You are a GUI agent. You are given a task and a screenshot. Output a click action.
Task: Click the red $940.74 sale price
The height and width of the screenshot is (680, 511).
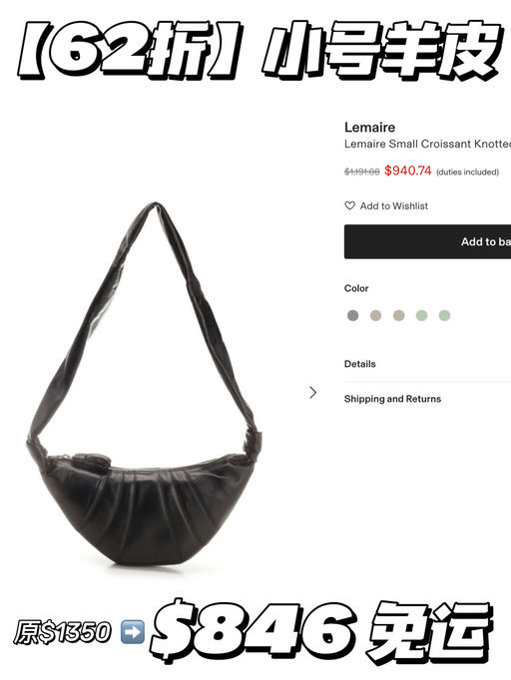pyautogui.click(x=407, y=170)
